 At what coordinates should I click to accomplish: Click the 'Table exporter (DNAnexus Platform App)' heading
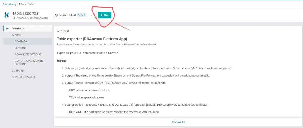(92, 39)
